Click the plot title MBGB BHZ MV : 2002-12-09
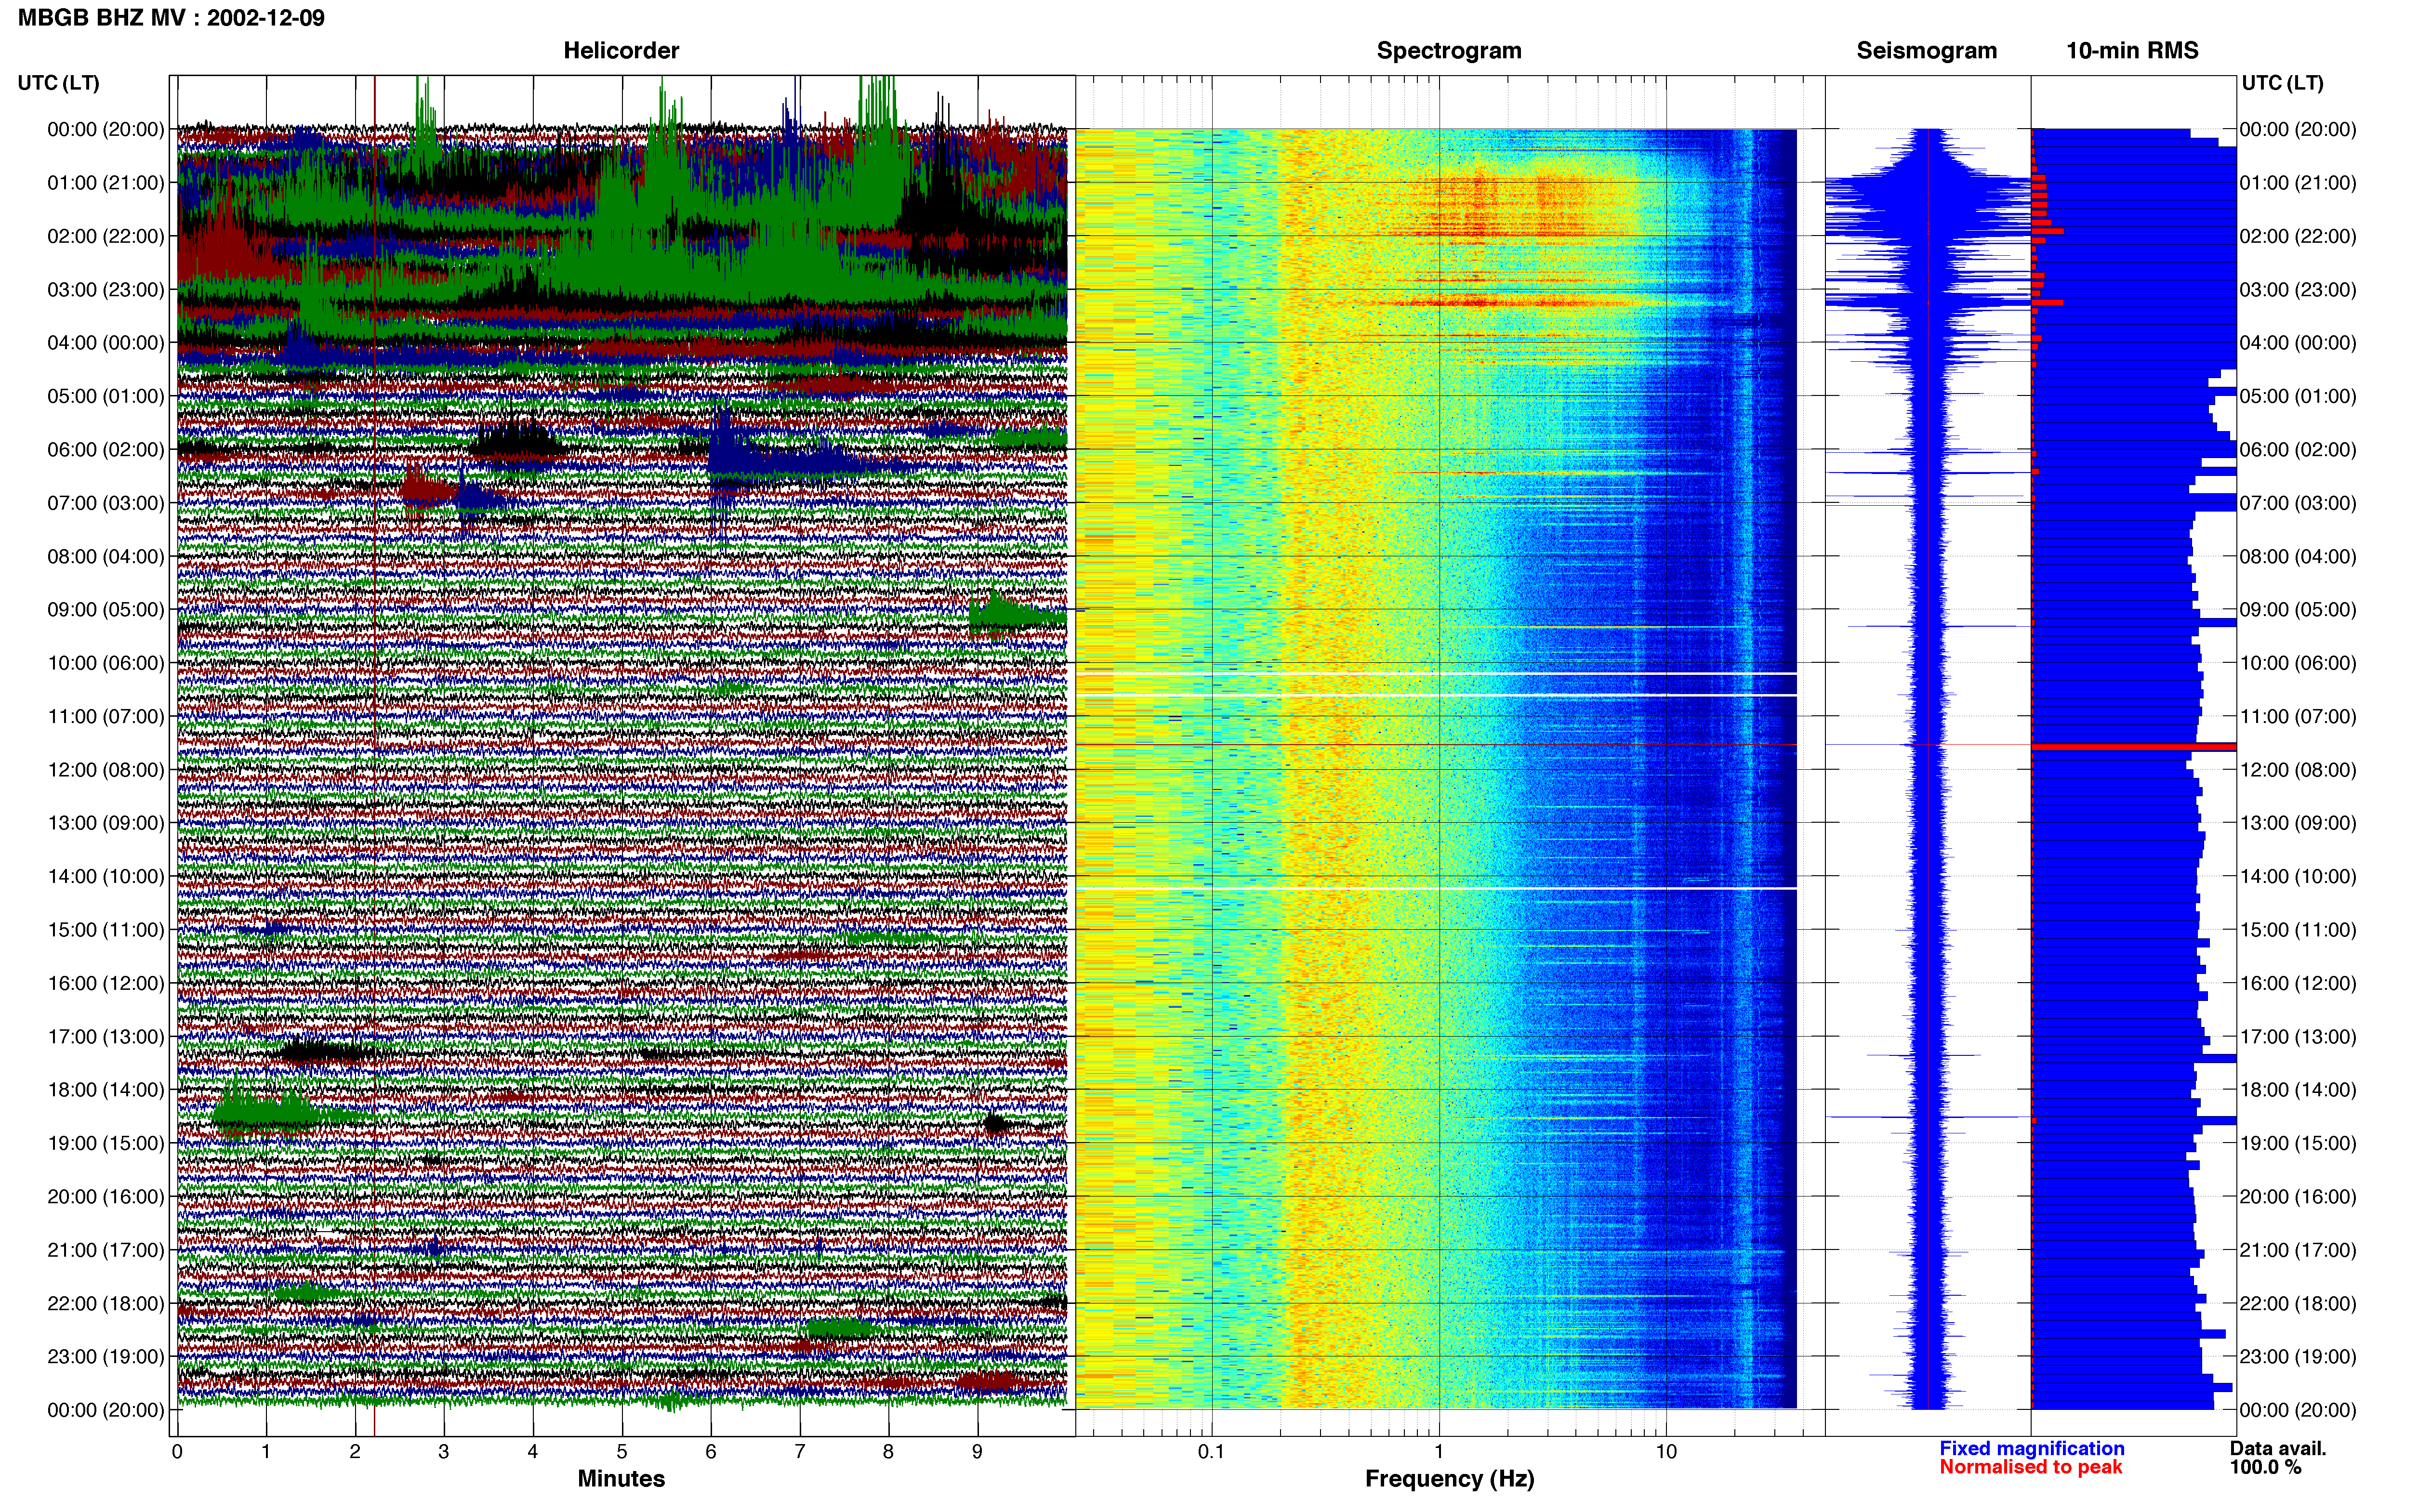 [171, 18]
